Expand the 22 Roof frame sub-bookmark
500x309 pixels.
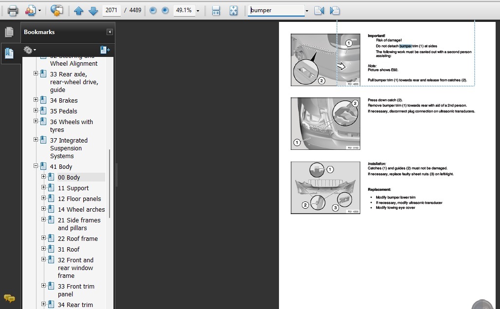(x=43, y=238)
